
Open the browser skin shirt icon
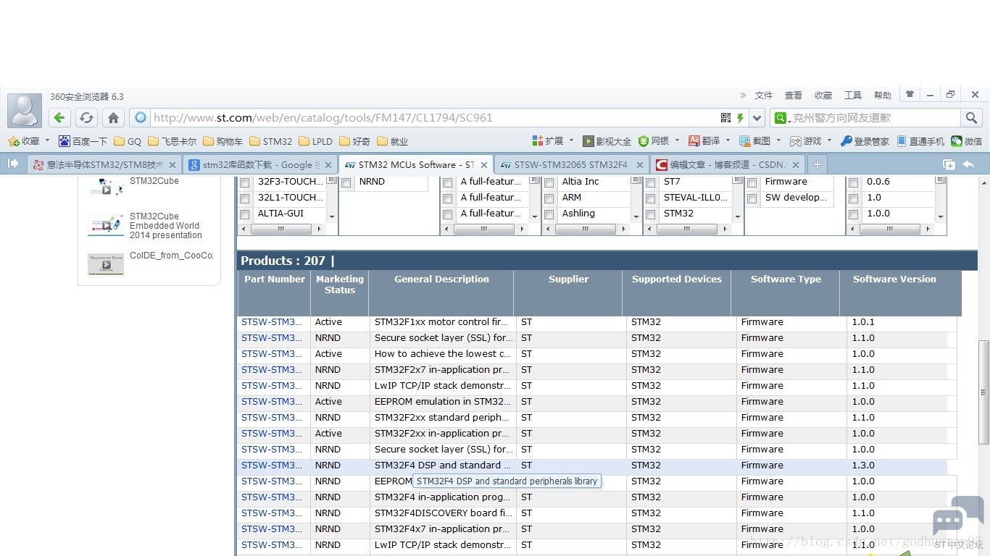[x=910, y=94]
